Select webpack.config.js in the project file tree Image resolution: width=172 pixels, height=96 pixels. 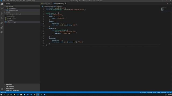click(22, 22)
